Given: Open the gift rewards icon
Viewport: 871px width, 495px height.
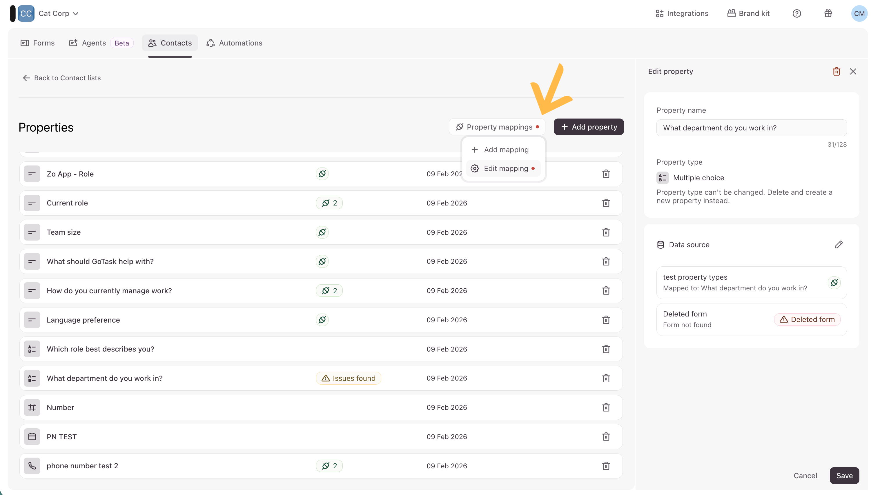Looking at the screenshot, I should click(x=828, y=13).
